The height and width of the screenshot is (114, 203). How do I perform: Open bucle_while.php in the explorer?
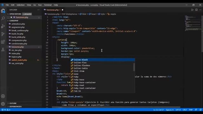click(x=24, y=37)
